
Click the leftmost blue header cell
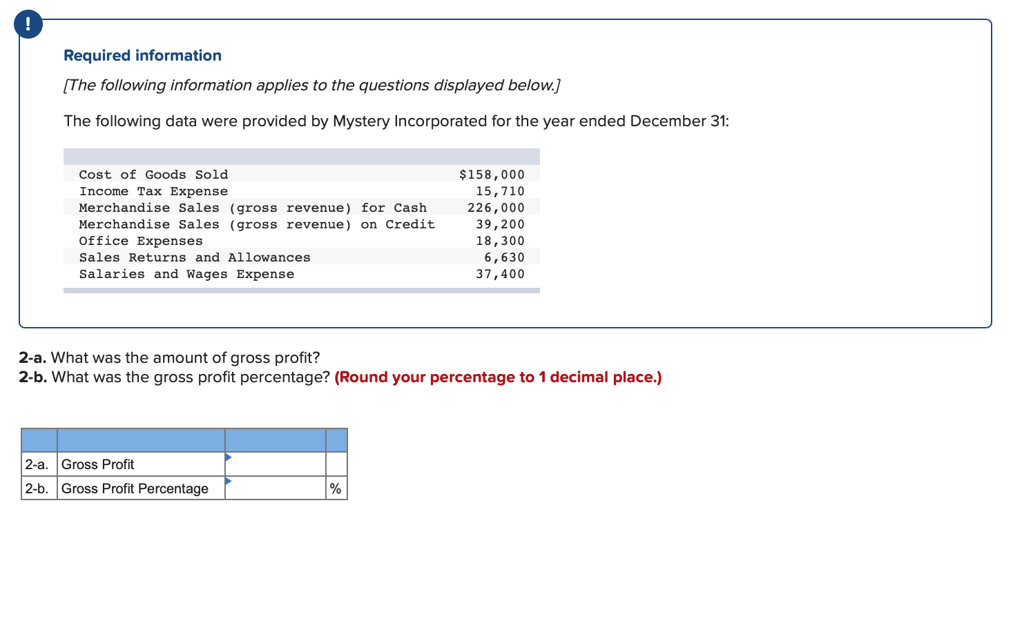tap(39, 440)
